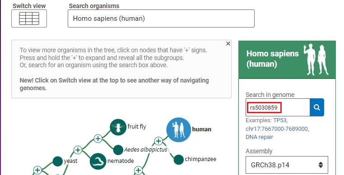Click the Search in genome text field
The width and height of the screenshot is (344, 175).
click(x=278, y=107)
